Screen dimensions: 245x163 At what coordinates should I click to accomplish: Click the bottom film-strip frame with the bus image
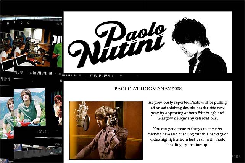click(x=37, y=150)
